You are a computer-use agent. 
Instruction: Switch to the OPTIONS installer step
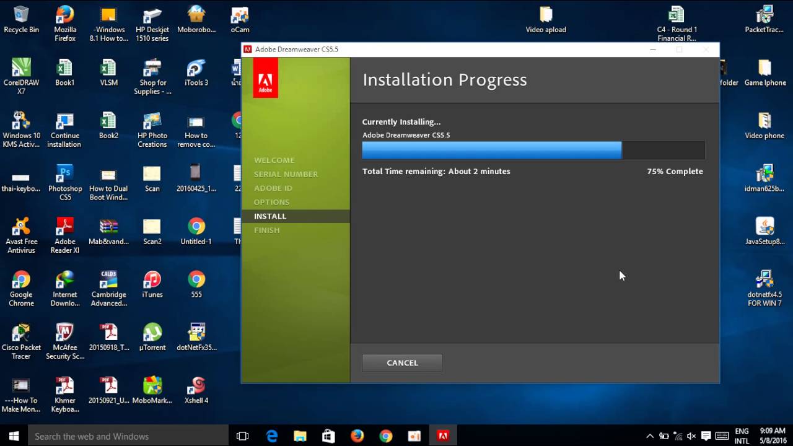coord(271,202)
